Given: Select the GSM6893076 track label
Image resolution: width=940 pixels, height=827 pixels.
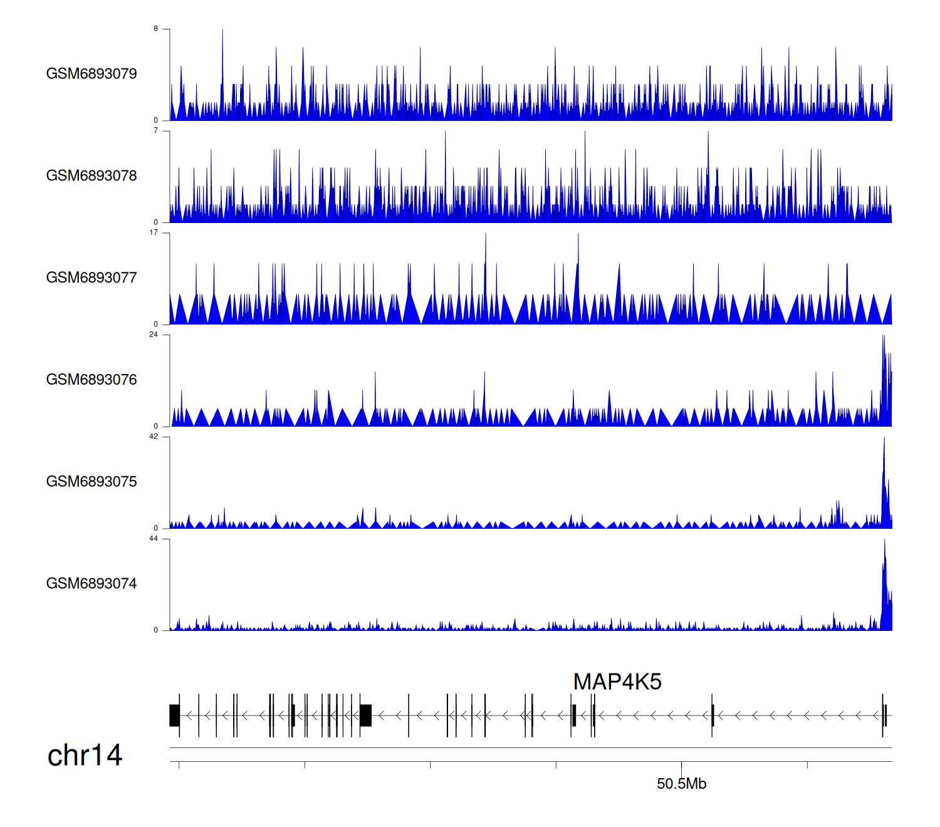Looking at the screenshot, I should [91, 380].
